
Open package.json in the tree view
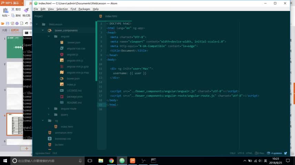point(74,97)
